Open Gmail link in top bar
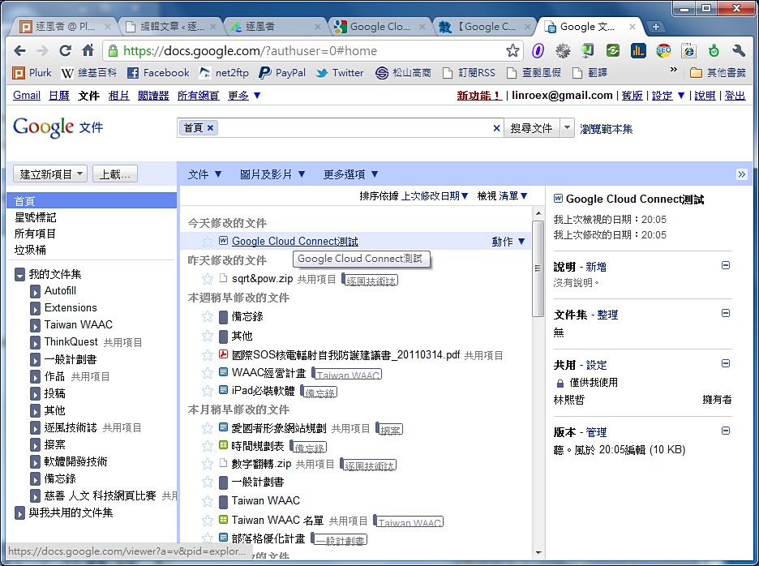759x566 pixels. click(27, 96)
